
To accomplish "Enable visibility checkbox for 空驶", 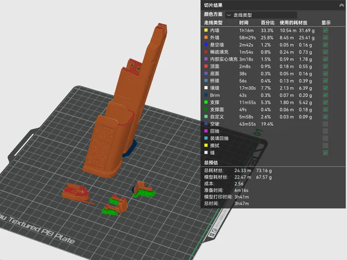I will [325, 124].
